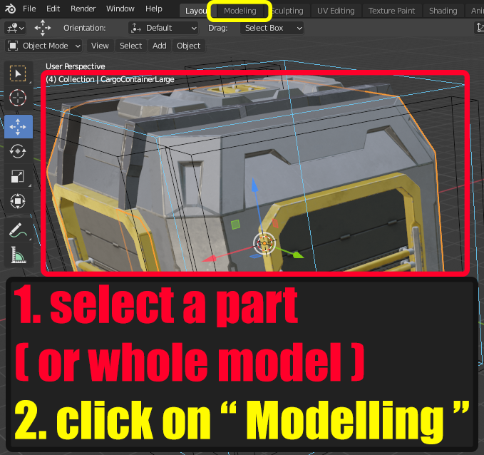Switch to the Layout workspace tab

pos(195,11)
